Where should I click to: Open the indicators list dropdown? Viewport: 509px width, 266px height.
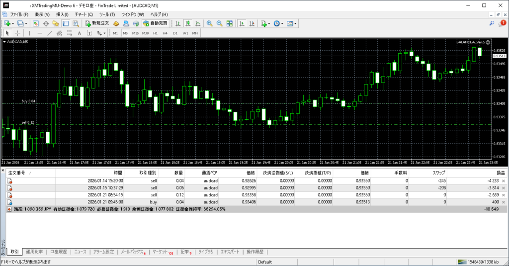click(269, 23)
